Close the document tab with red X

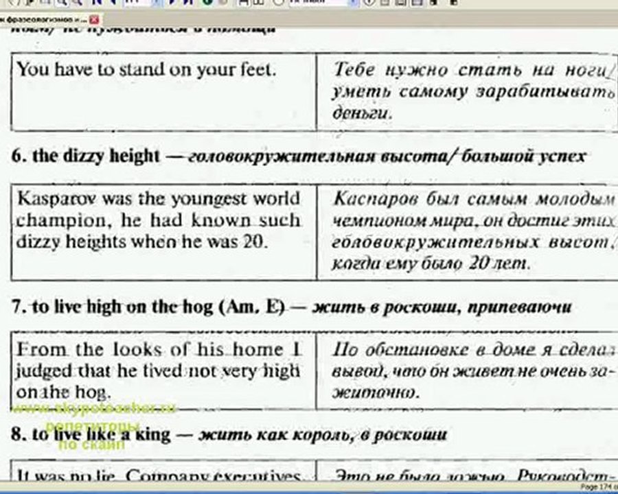click(x=94, y=20)
